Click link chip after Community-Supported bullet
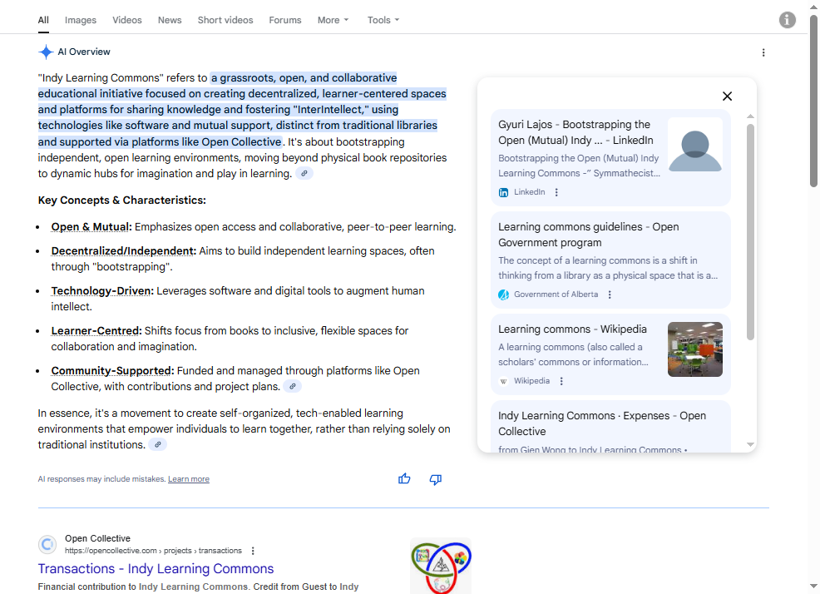 (293, 386)
